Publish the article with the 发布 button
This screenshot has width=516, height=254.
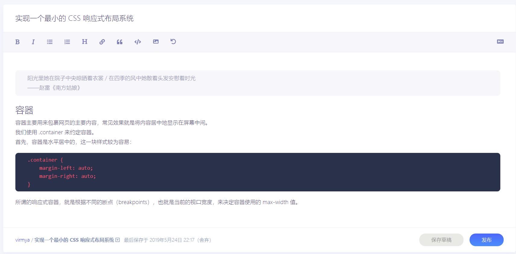tap(486, 240)
